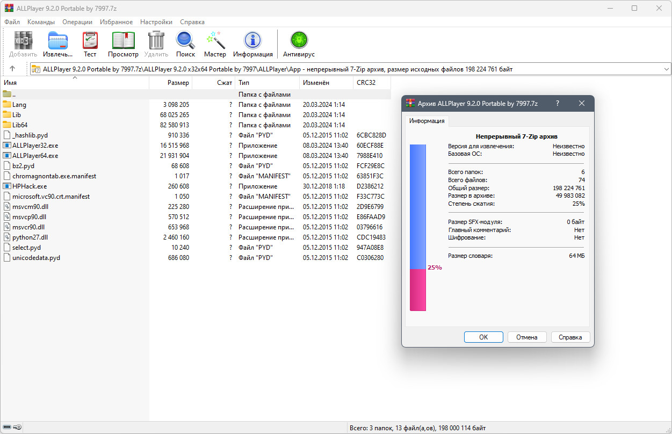Image resolution: width=672 pixels, height=434 pixels.
Task: Click the Добавить (Add) toolbar icon
Action: coord(23,41)
